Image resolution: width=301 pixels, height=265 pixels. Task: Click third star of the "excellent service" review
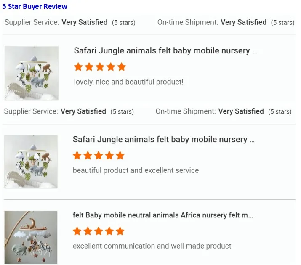click(x=99, y=156)
